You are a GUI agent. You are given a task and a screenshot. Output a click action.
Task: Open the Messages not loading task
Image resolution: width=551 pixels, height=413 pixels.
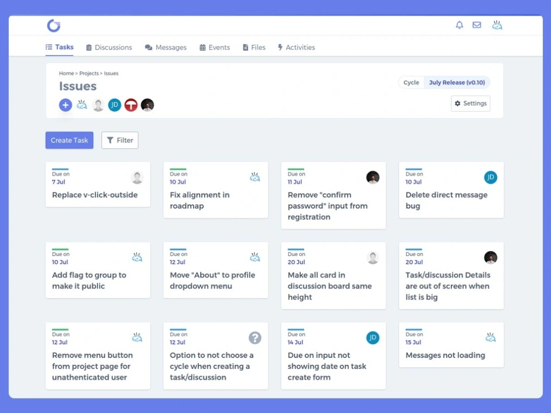[x=445, y=355]
